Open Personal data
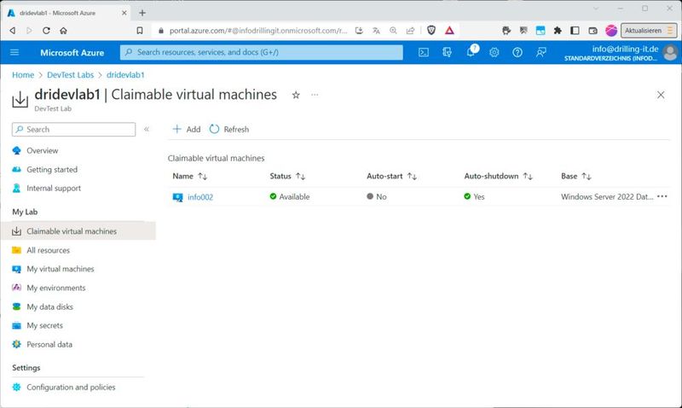682x408 pixels. point(49,344)
